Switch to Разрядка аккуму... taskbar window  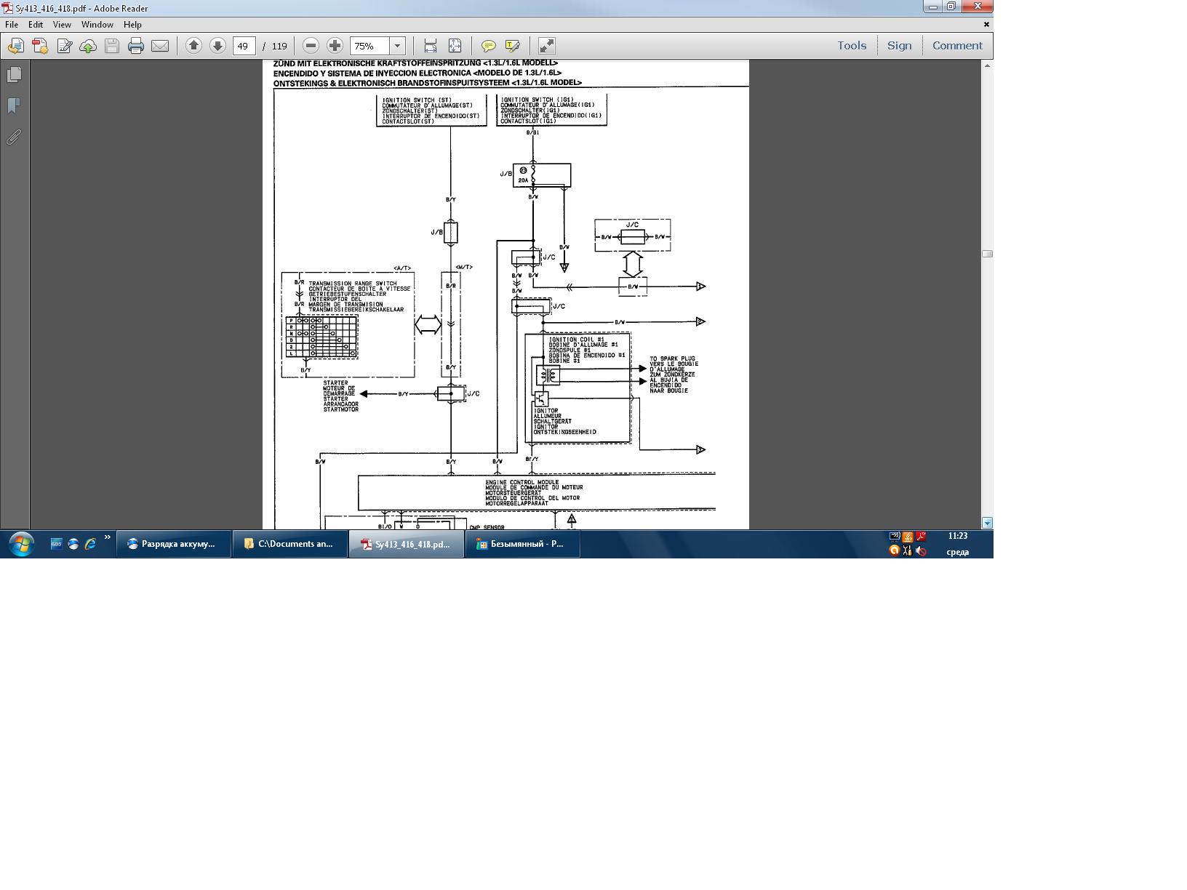(174, 543)
